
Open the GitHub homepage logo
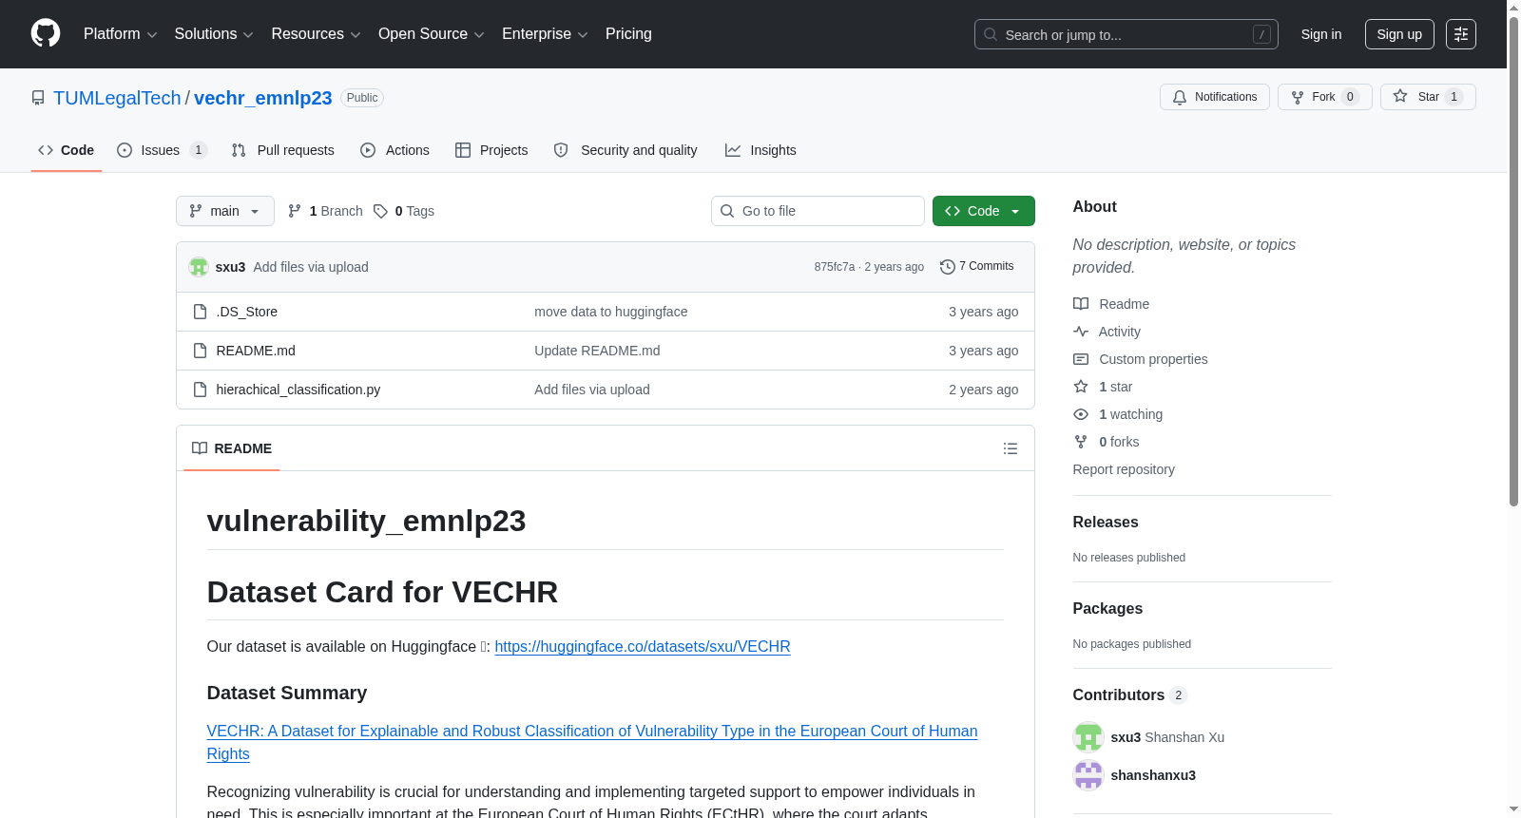pos(46,34)
